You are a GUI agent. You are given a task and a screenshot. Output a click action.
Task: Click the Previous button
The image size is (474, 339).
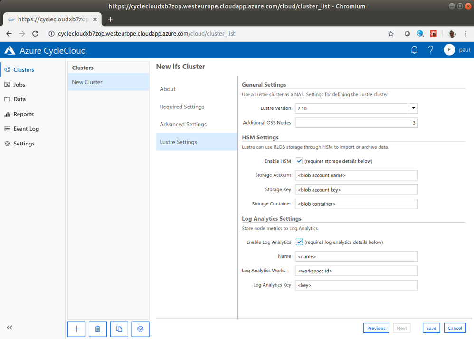[376, 328]
